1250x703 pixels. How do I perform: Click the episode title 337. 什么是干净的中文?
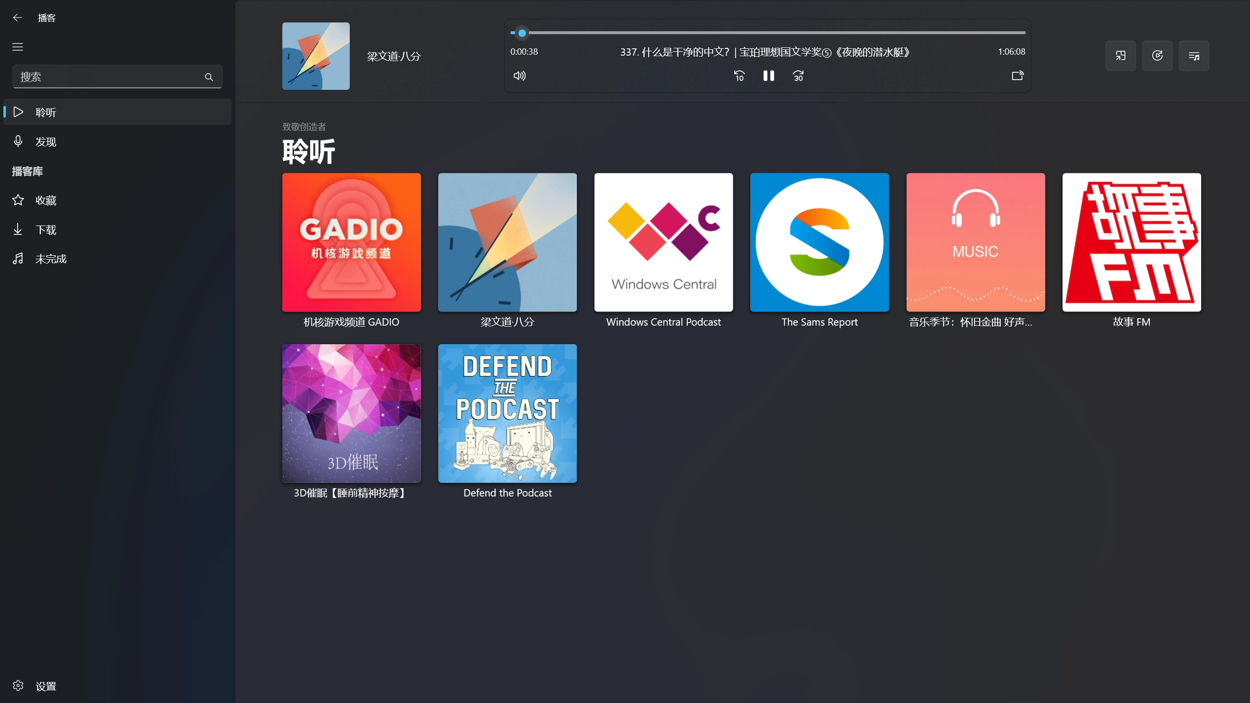pos(765,52)
